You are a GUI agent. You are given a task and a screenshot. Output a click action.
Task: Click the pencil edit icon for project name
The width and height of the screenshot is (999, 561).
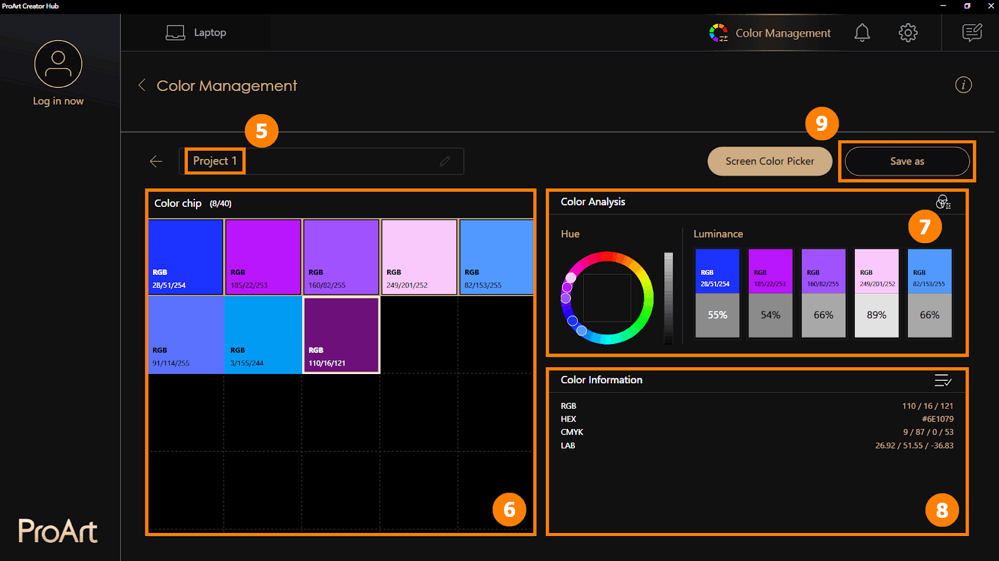pos(445,161)
